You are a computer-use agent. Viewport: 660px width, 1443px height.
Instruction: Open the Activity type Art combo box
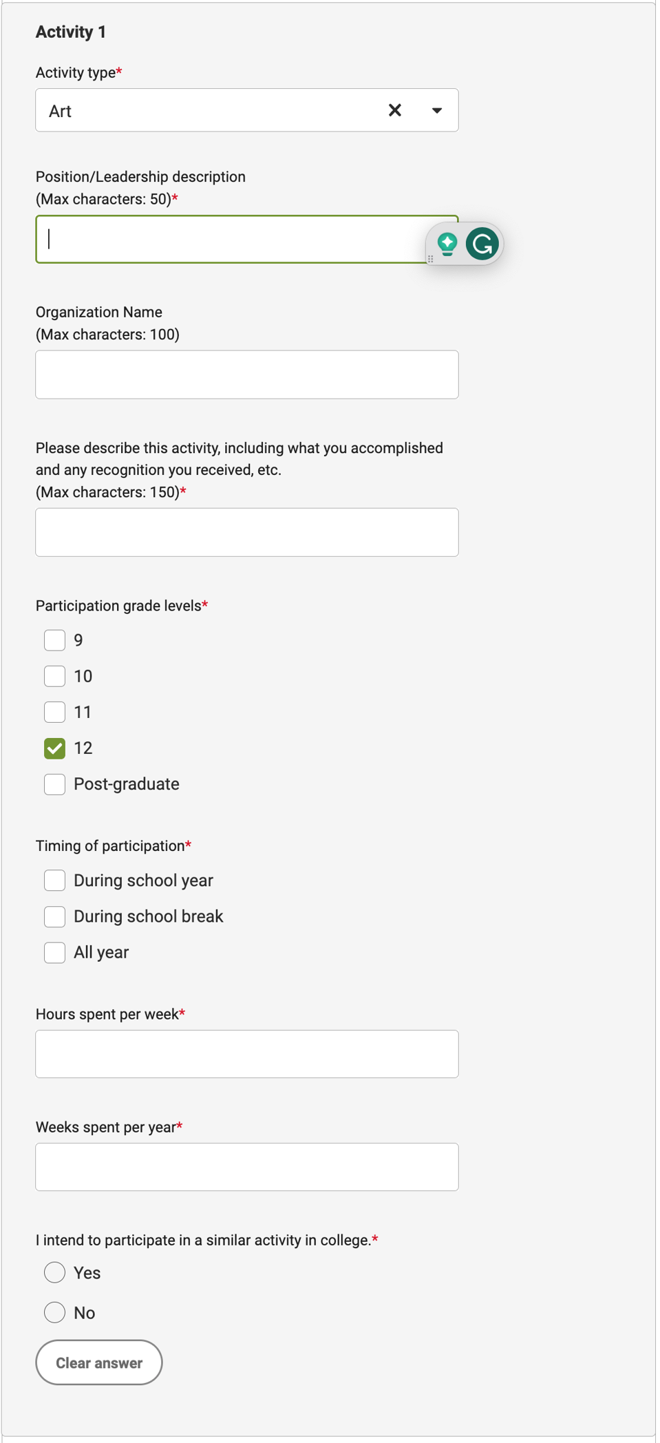tap(247, 110)
